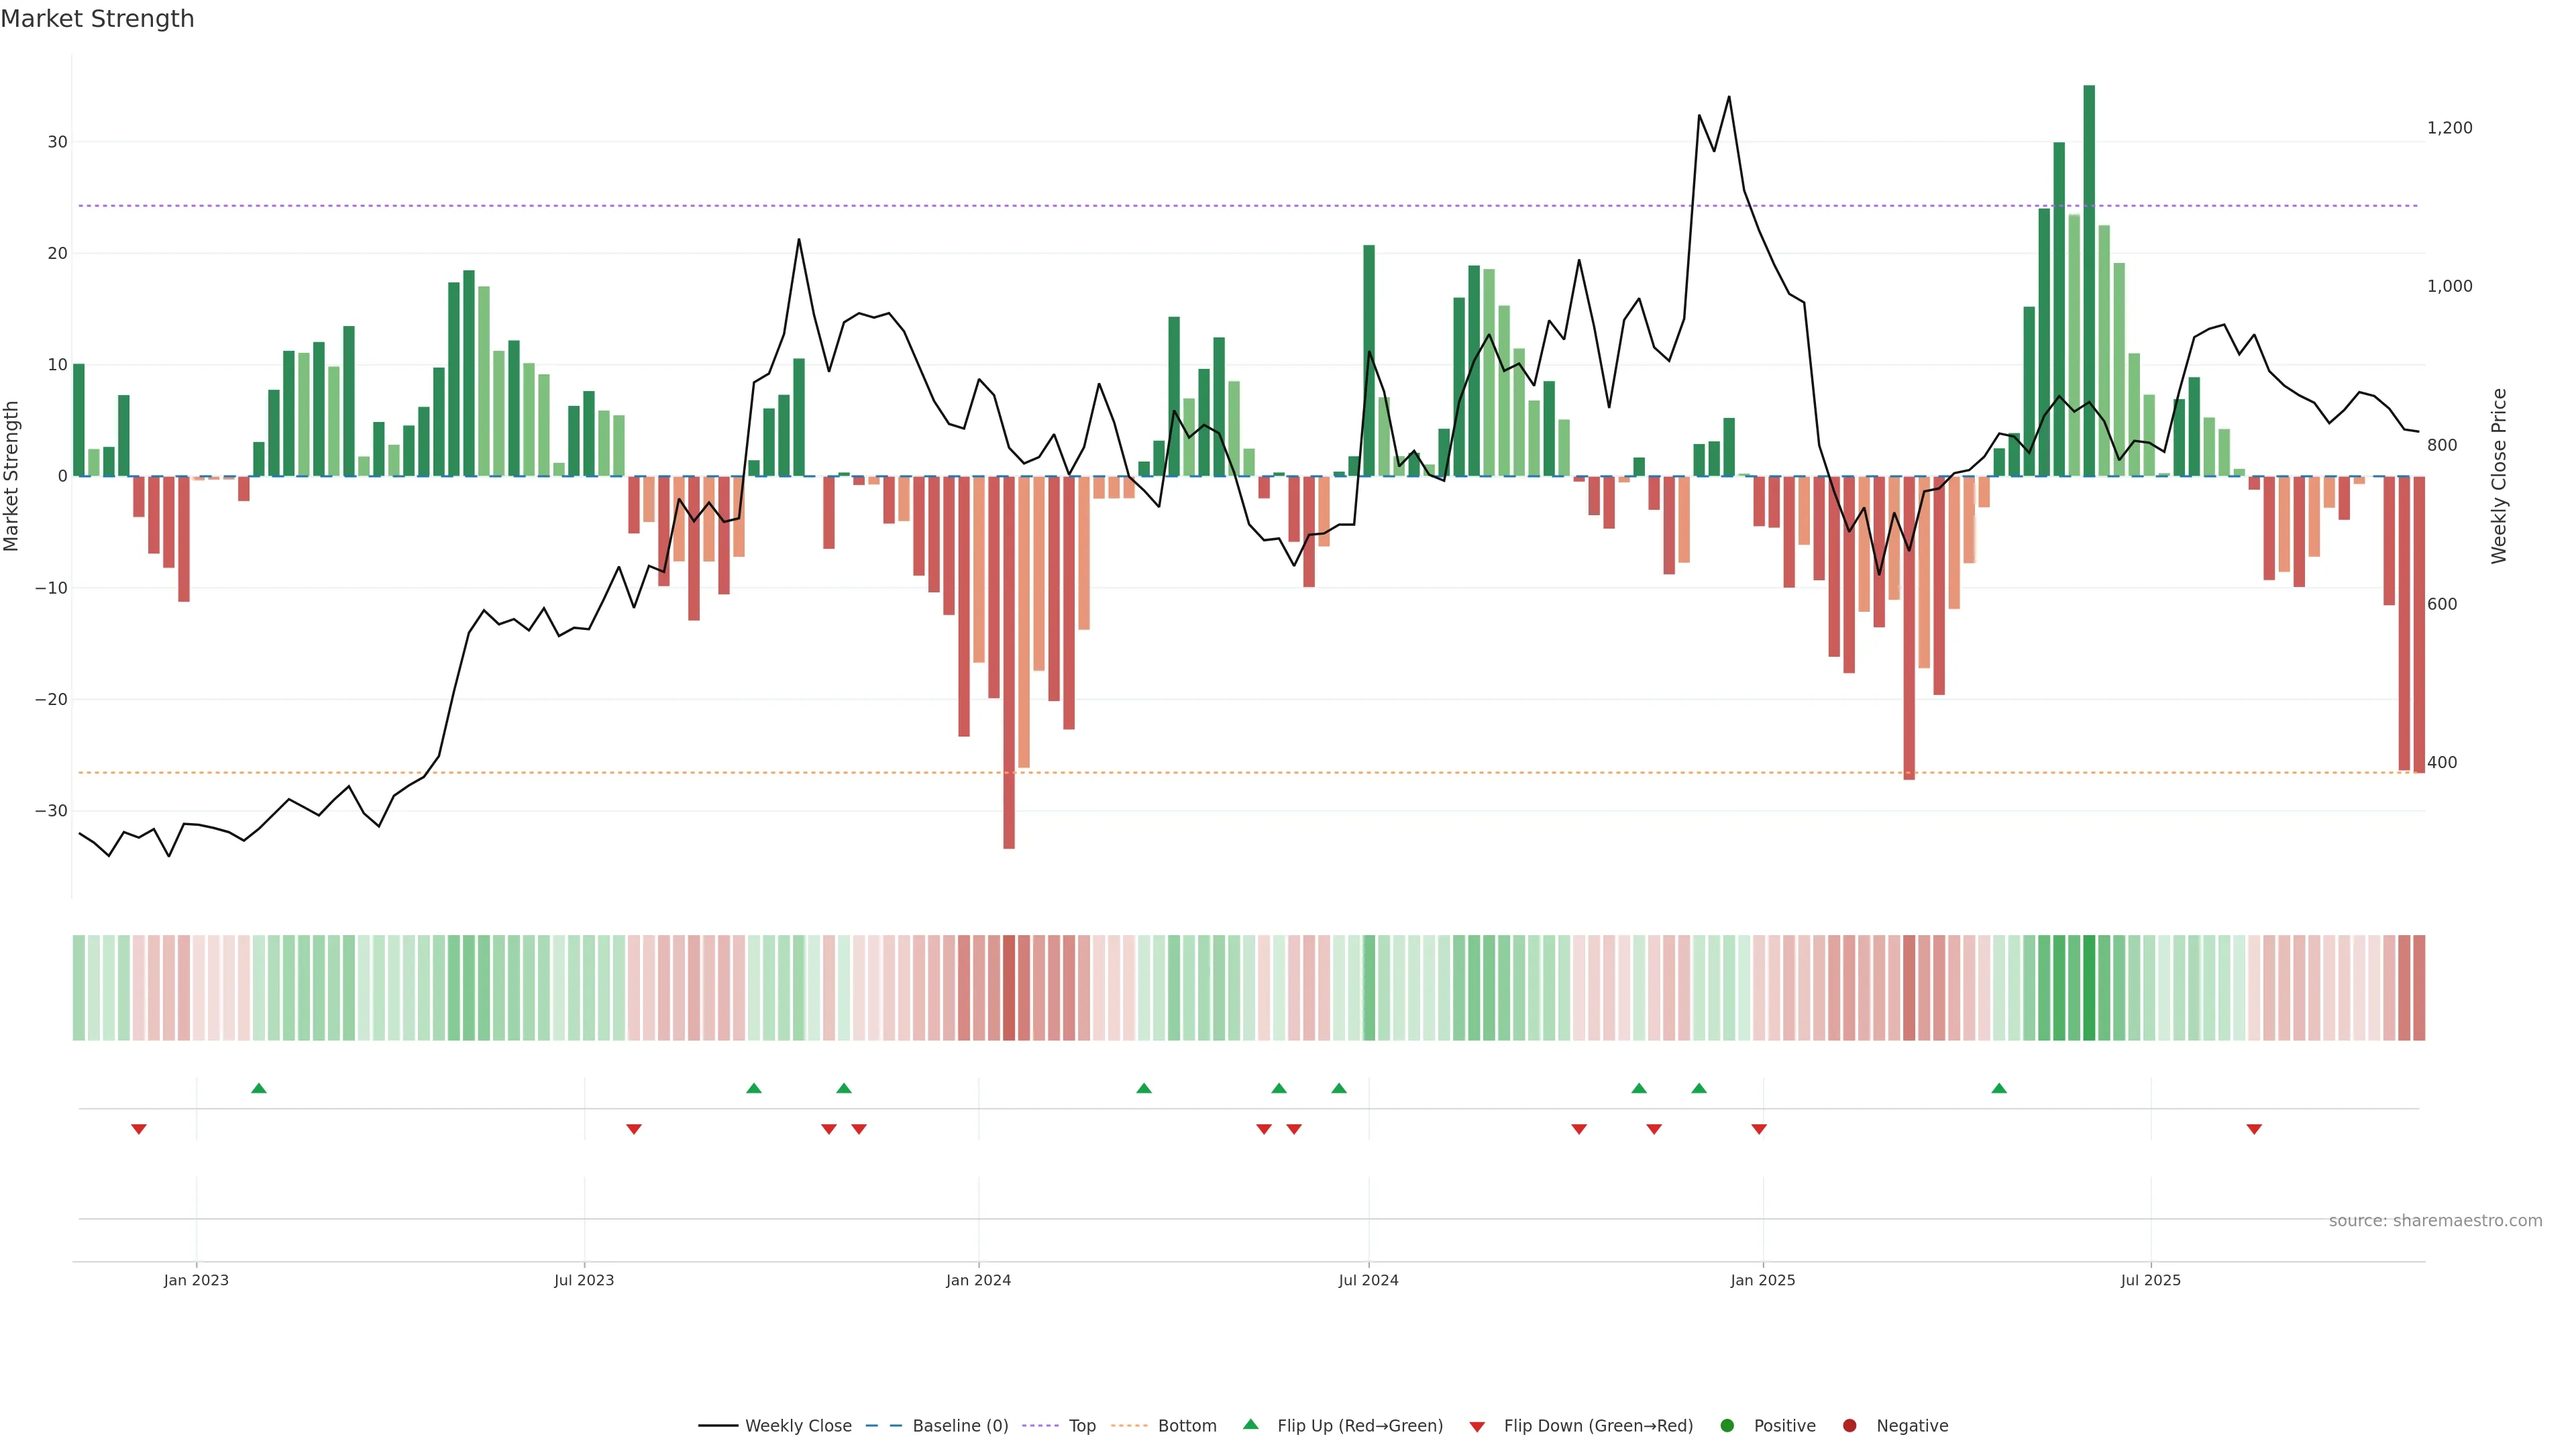Click the Positive green circle legend icon

[x=1727, y=1426]
